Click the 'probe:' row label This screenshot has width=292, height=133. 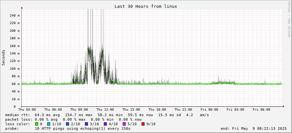[x=12, y=128]
